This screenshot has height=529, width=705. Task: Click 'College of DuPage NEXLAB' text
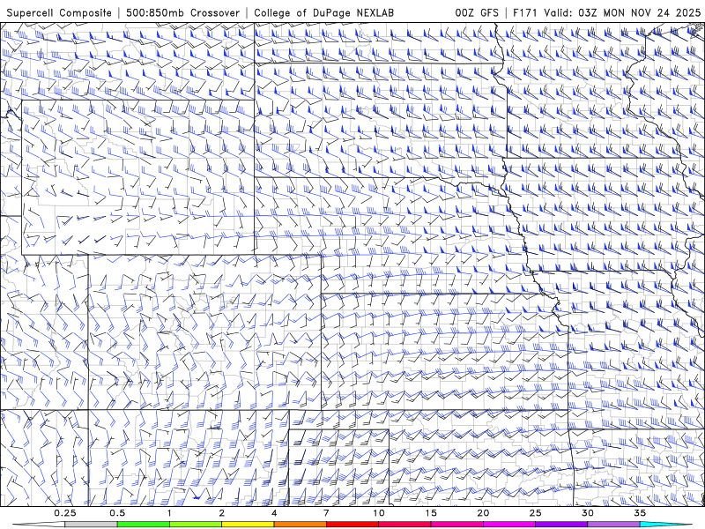coord(323,12)
